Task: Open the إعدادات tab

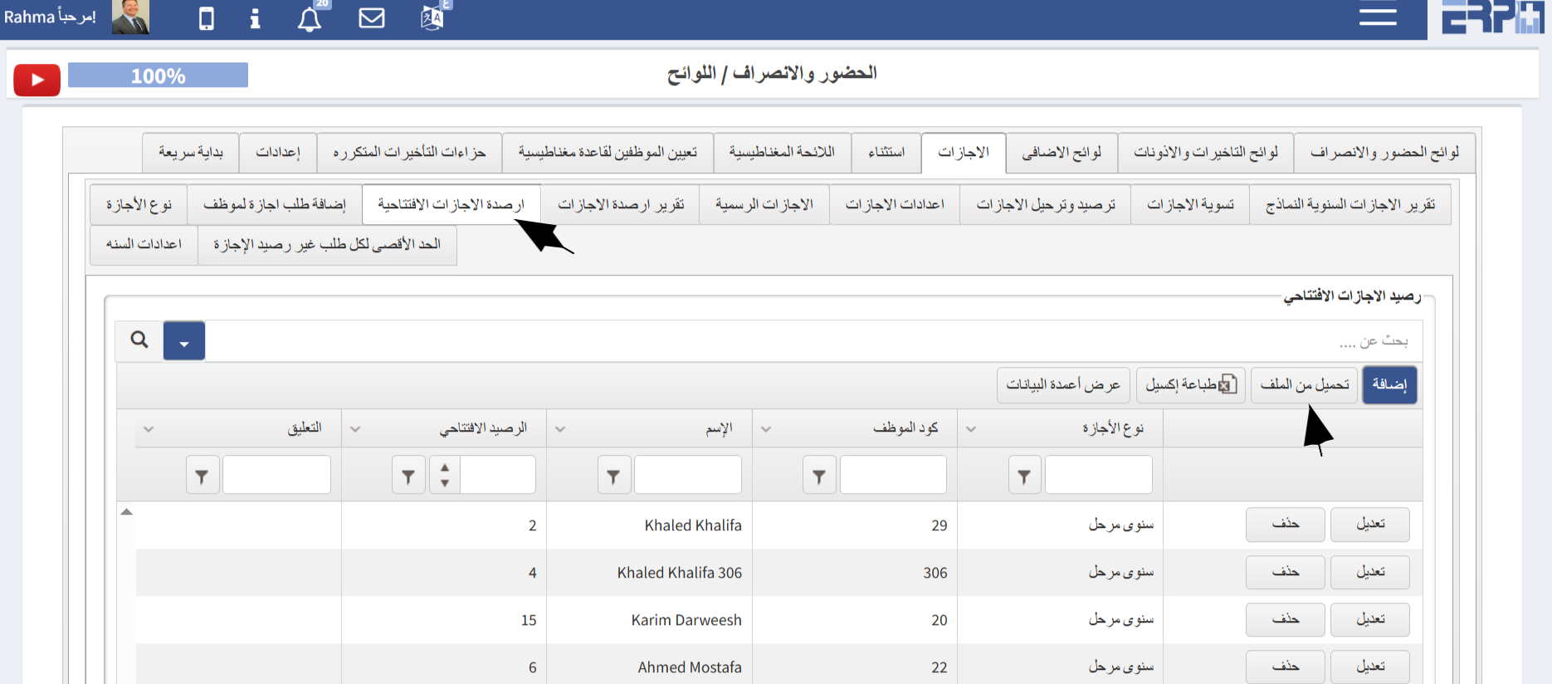Action: pyautogui.click(x=278, y=153)
